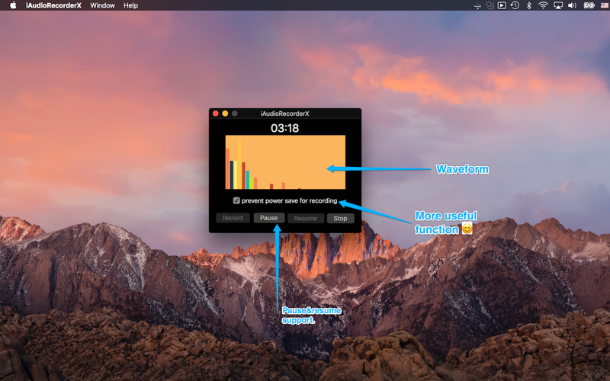Click the Record button
The width and height of the screenshot is (610, 381).
pyautogui.click(x=233, y=218)
